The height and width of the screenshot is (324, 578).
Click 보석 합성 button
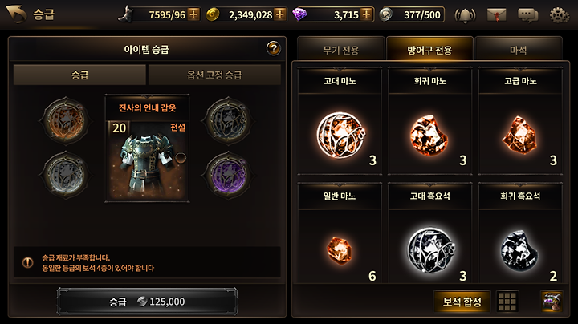462,302
